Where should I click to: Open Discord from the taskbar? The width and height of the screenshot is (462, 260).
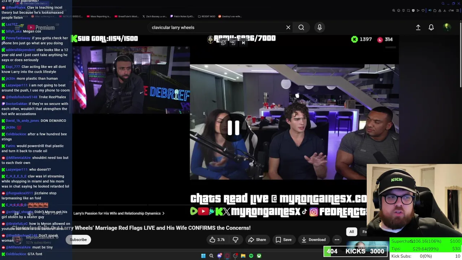pos(219,256)
